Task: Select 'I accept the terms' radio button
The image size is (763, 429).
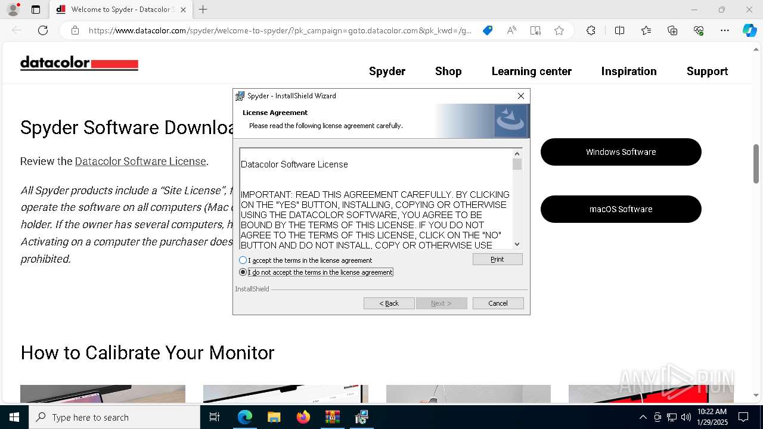Action: [243, 260]
